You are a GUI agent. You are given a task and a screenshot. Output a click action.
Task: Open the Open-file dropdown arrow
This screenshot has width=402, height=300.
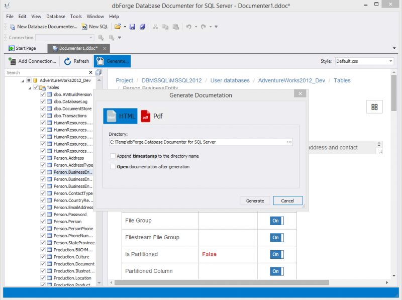pyautogui.click(x=125, y=27)
